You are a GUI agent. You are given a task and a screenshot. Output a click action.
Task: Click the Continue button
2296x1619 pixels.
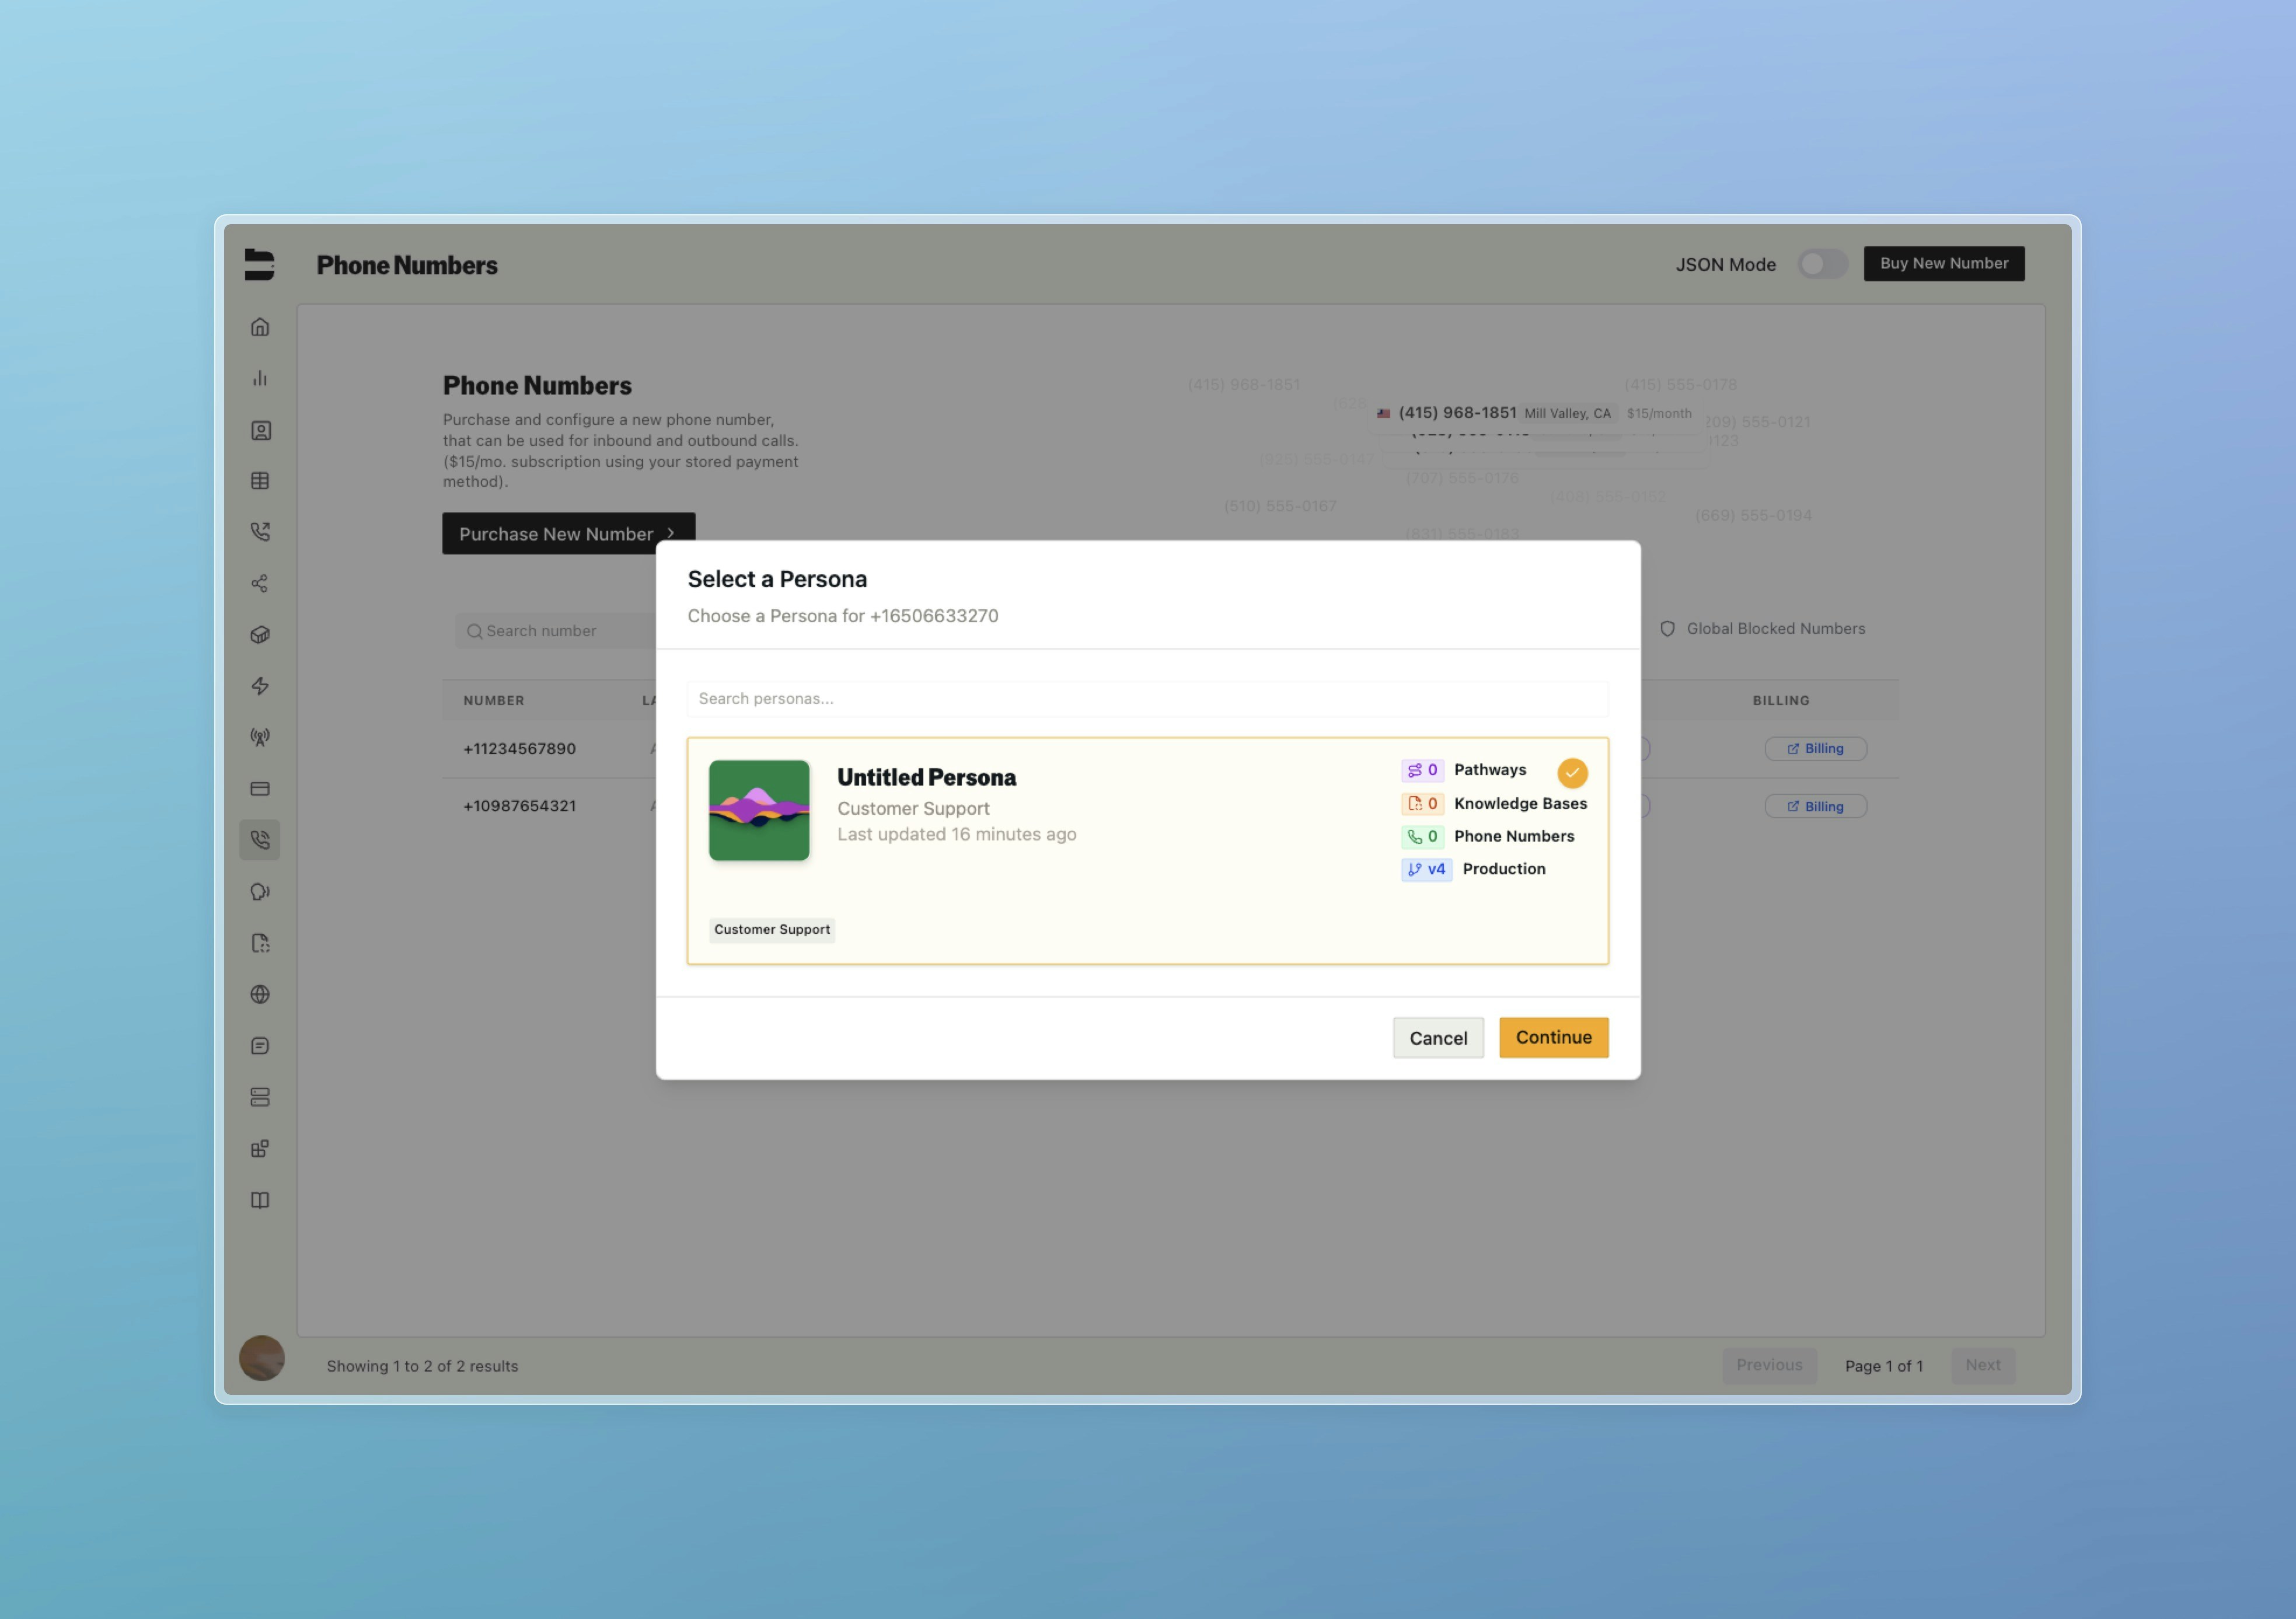point(1553,1037)
